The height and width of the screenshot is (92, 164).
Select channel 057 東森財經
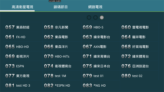click(x=23, y=27)
